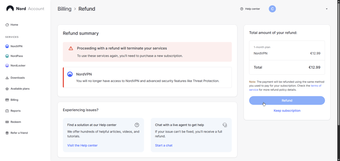The width and height of the screenshot is (340, 161).
Task: Click the Experiencing issues? heading
Action: tap(81, 110)
